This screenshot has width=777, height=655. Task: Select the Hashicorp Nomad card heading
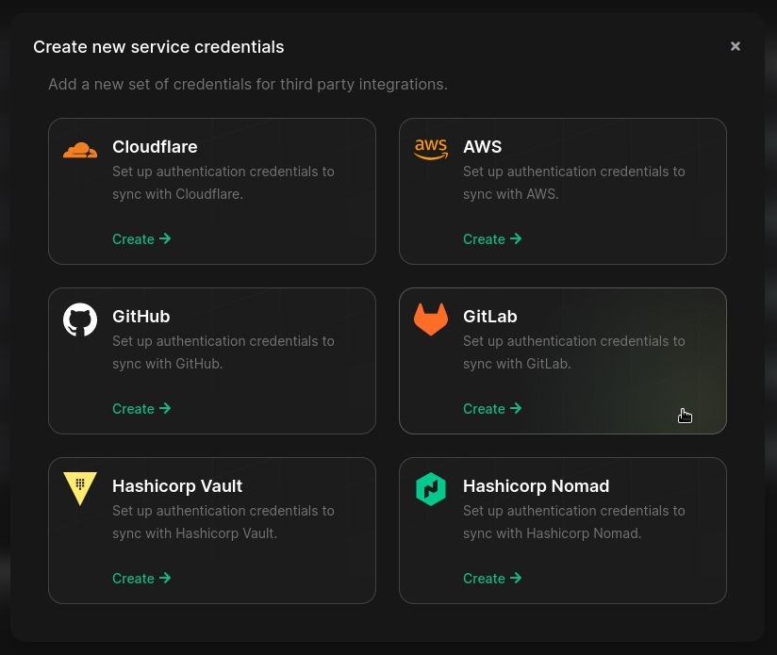click(x=537, y=486)
